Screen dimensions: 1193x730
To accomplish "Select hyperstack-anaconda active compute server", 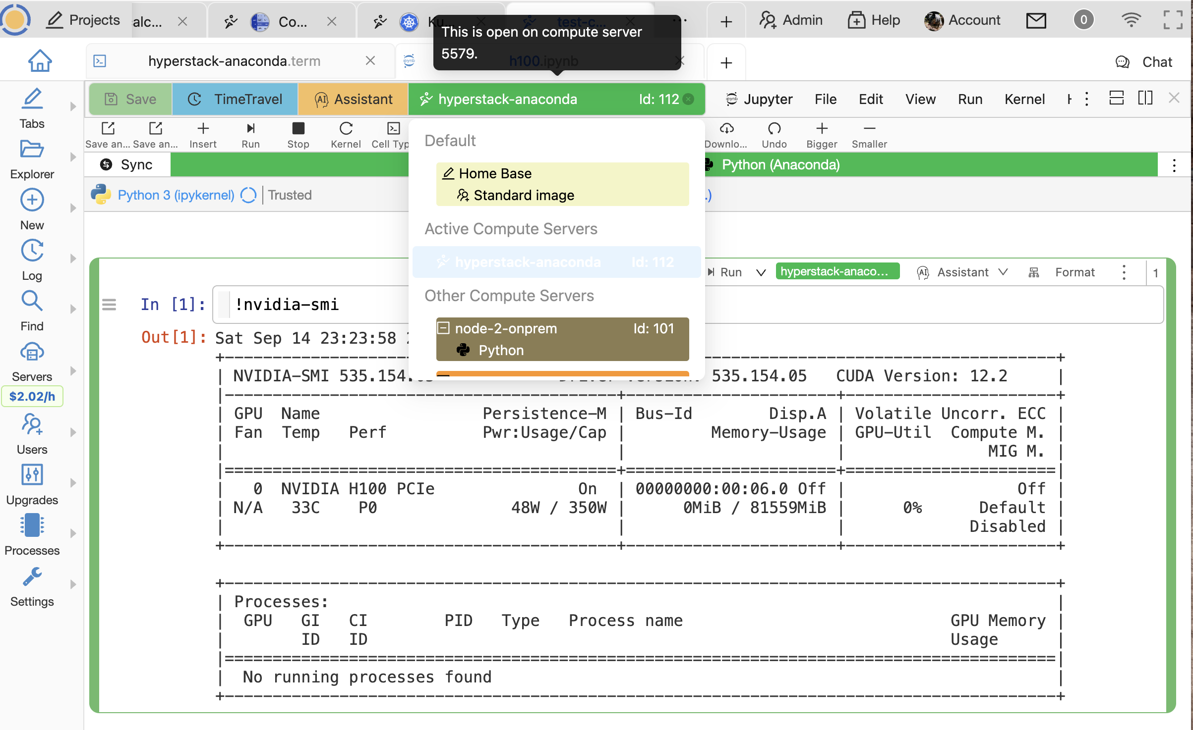I will point(558,261).
